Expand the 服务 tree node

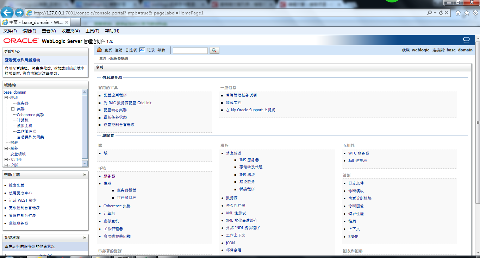(6, 148)
